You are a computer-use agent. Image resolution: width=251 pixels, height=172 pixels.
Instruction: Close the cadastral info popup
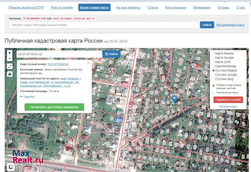pos(88,63)
